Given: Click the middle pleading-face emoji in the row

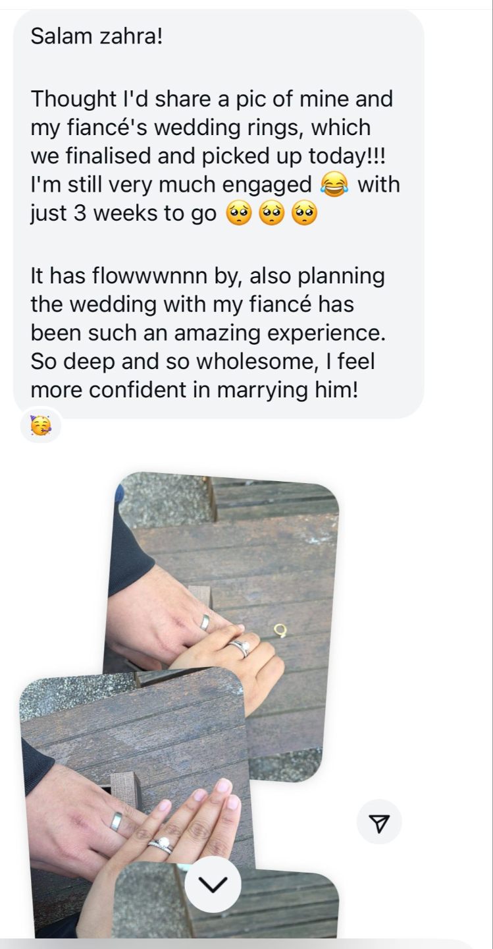Looking at the screenshot, I should click(272, 216).
